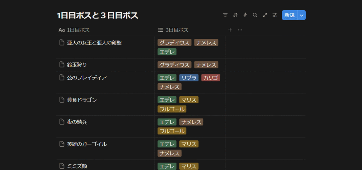Image resolution: width=362 pixels, height=170 pixels.
Task: Click the red カリゴ tag
Action: [211, 78]
